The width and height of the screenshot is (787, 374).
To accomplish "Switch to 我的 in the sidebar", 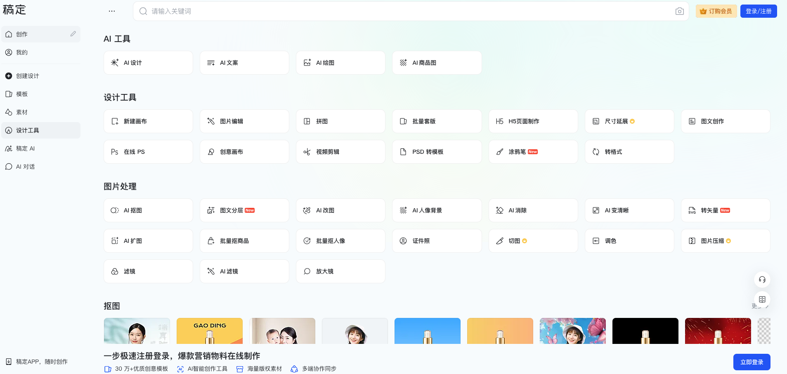I will (21, 52).
